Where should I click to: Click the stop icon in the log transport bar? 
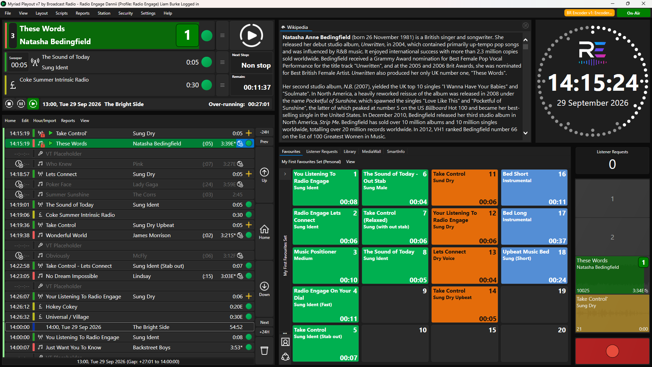pyautogui.click(x=10, y=104)
